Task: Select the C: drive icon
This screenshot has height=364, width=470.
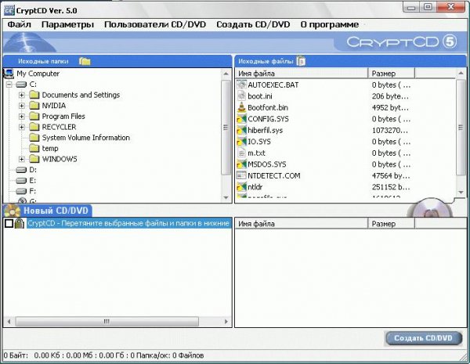Action: [x=21, y=85]
